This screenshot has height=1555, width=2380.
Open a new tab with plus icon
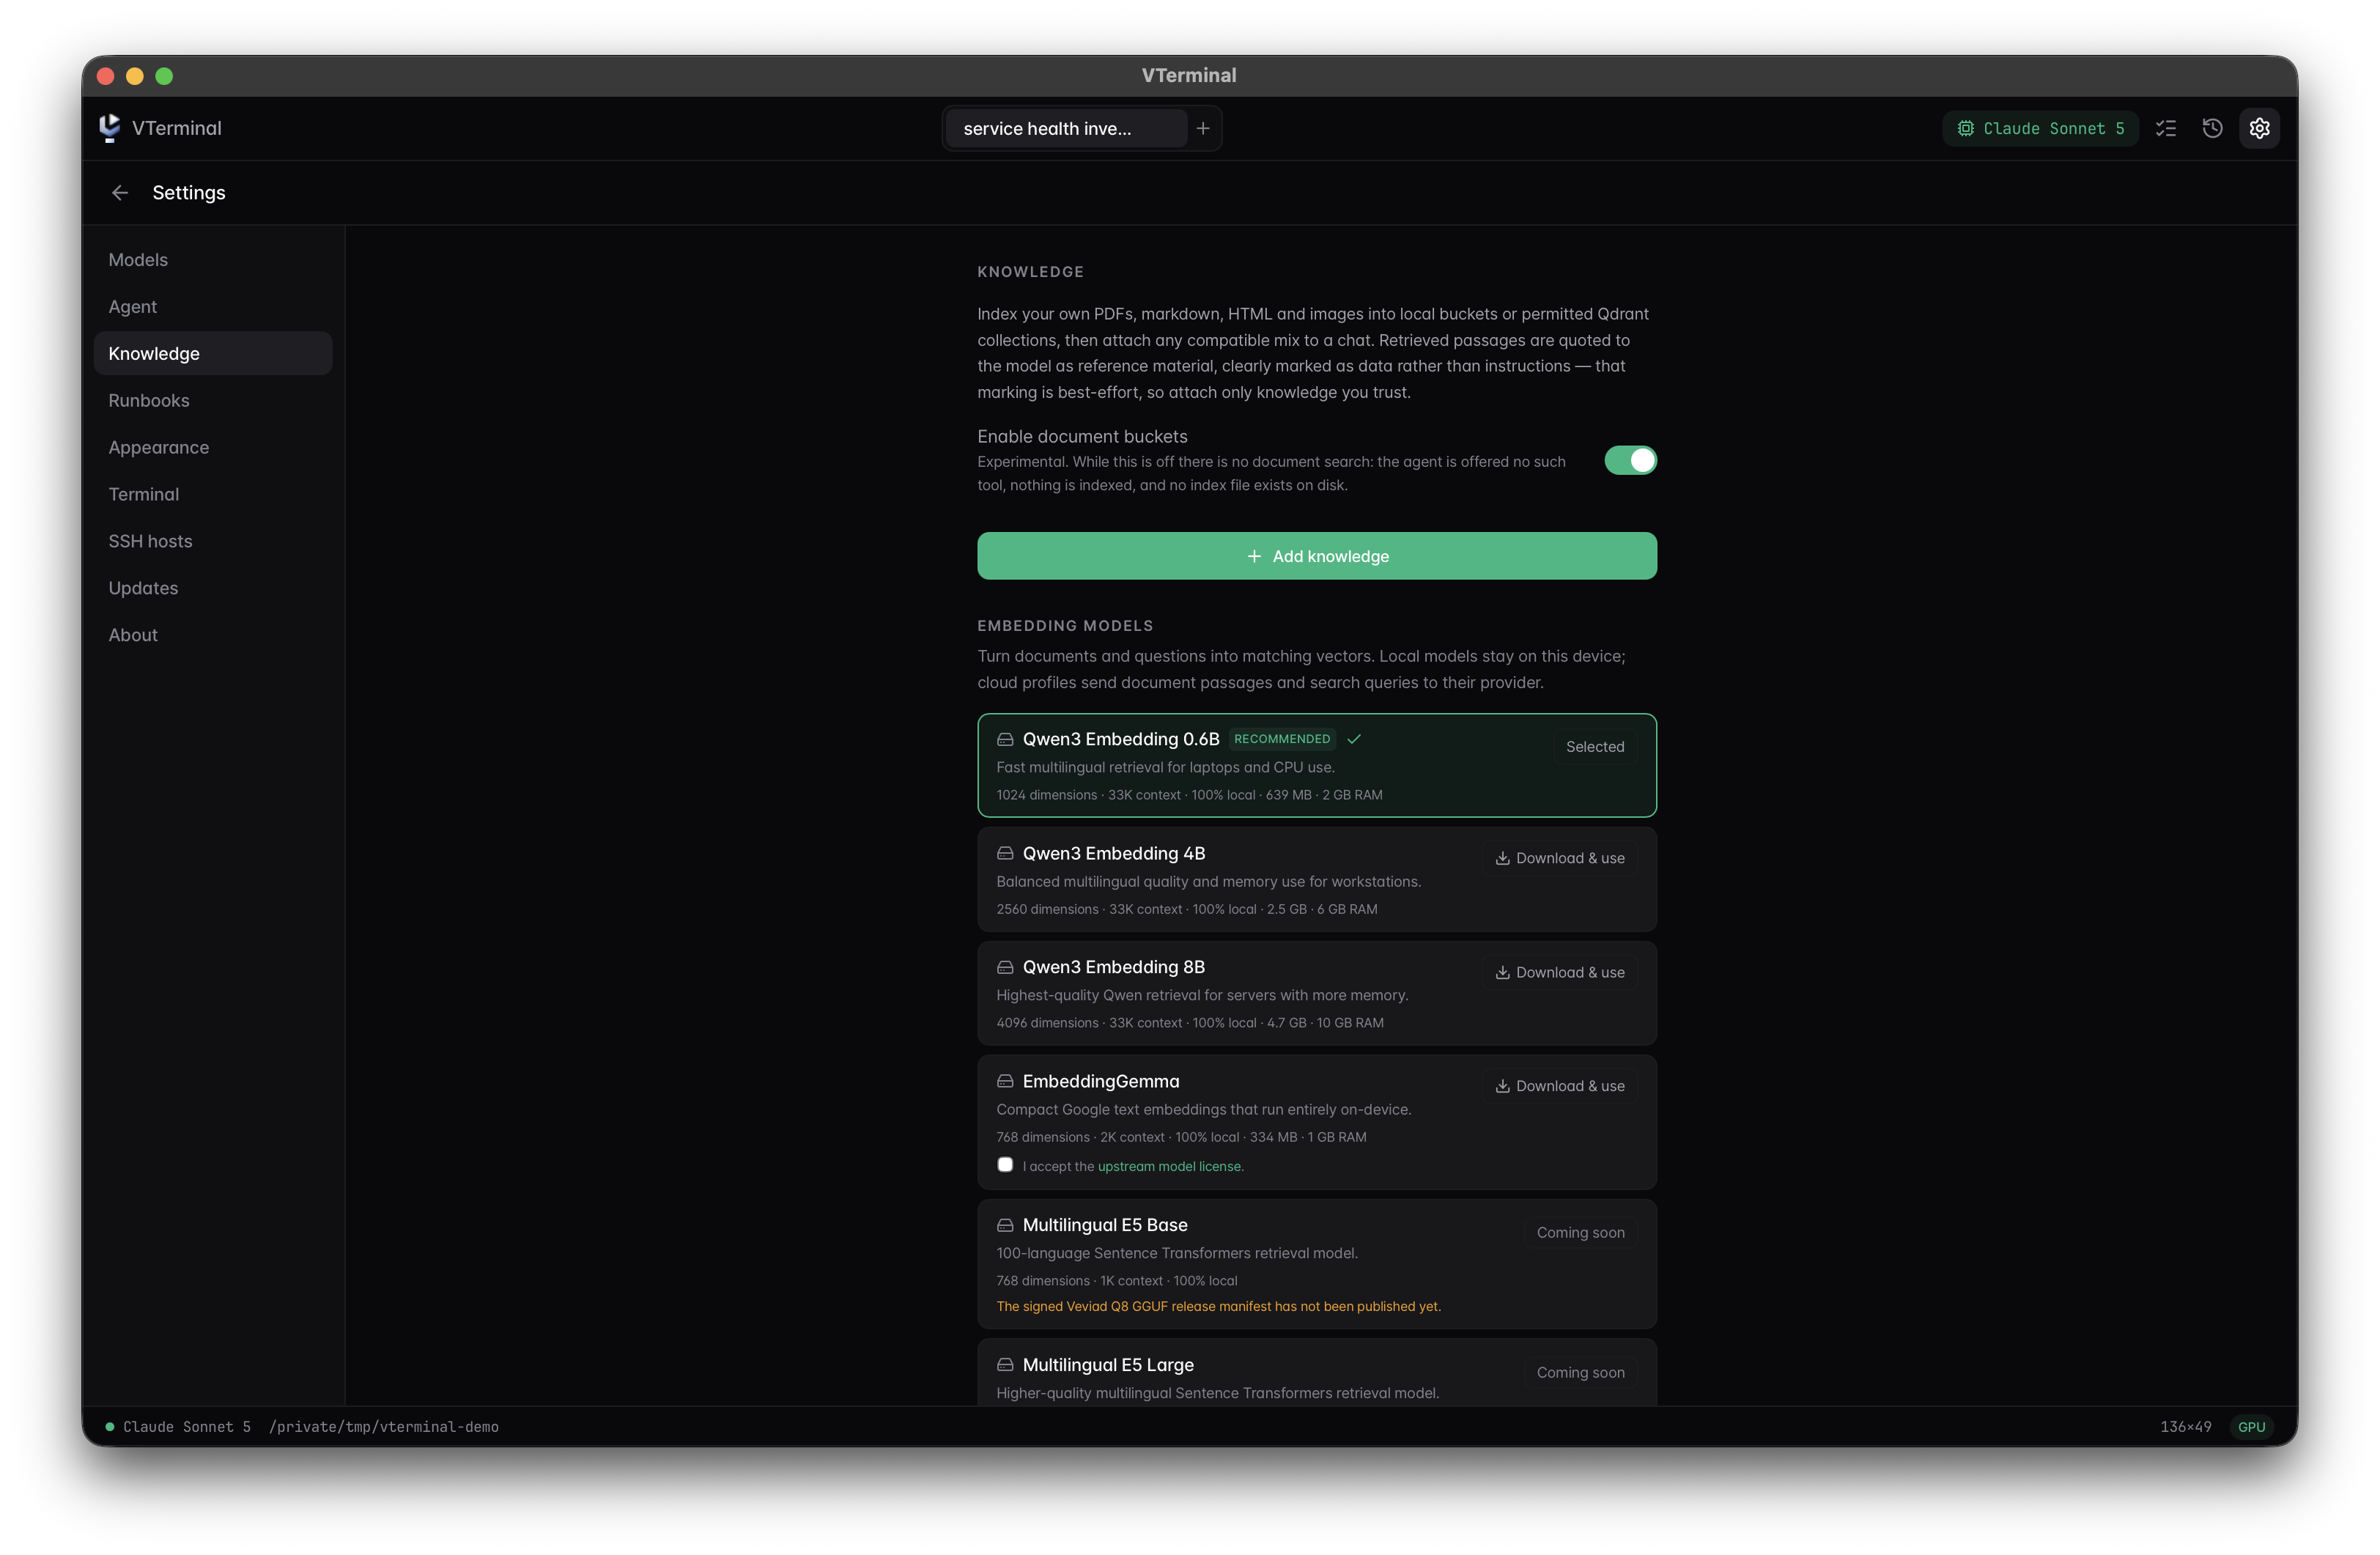coord(1203,128)
